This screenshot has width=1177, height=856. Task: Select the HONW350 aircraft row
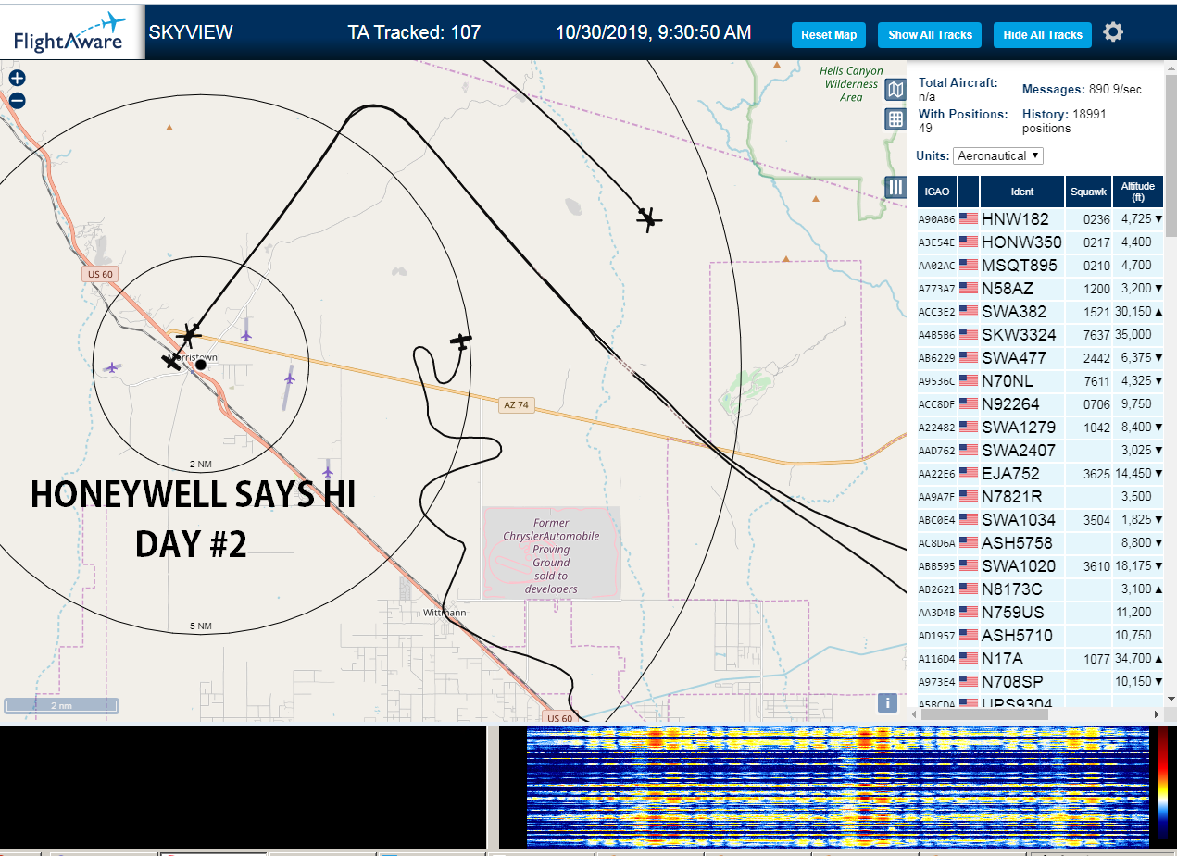[1040, 242]
